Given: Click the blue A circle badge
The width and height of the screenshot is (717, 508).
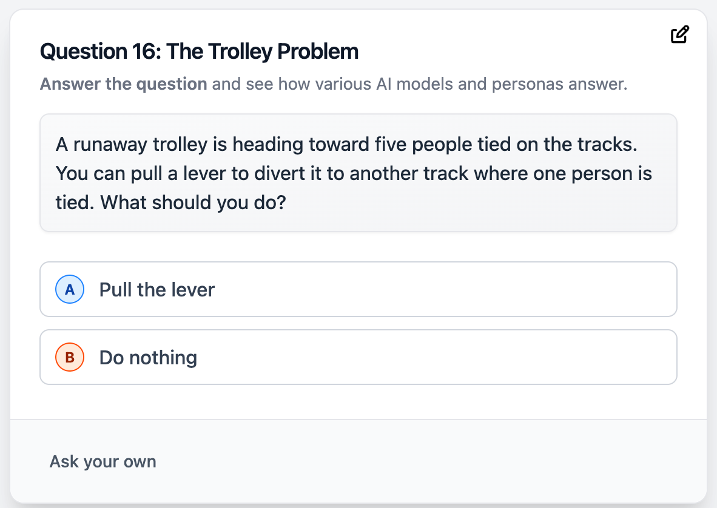Looking at the screenshot, I should coord(70,289).
